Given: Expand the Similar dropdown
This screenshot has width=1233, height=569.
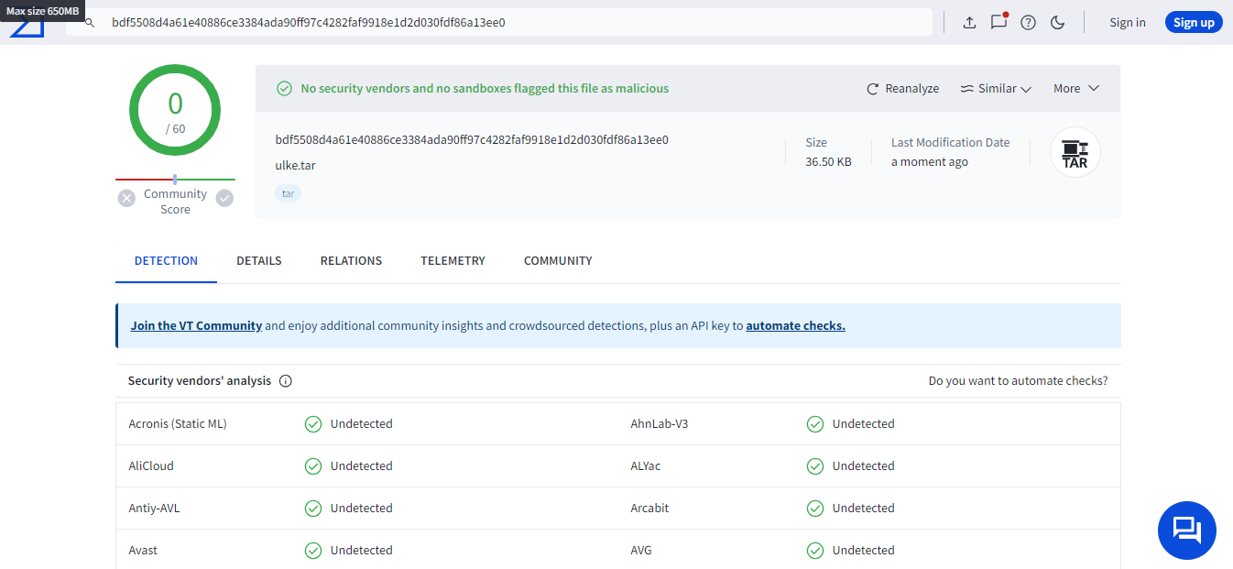Looking at the screenshot, I should (x=996, y=89).
